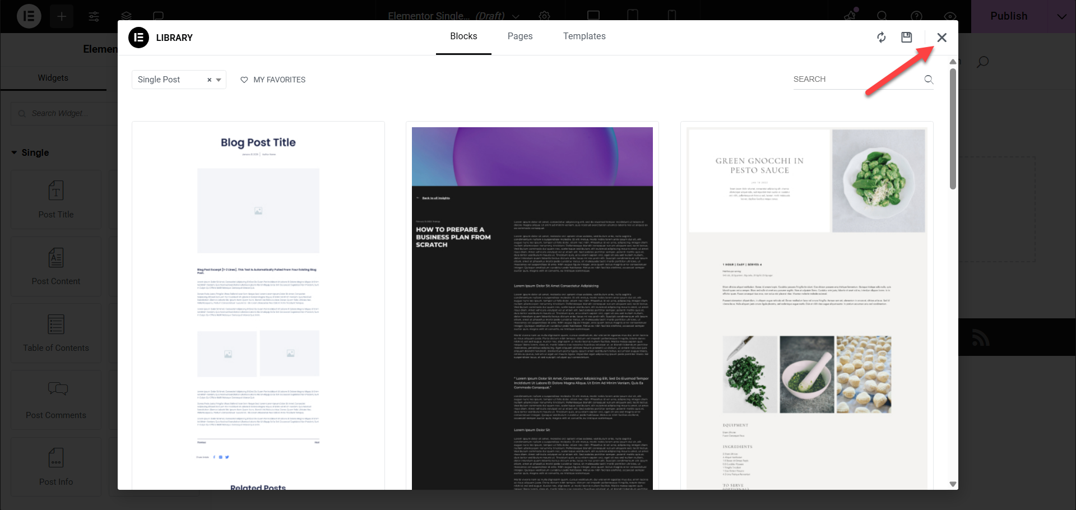Select the Post Comments widget
The width and height of the screenshot is (1076, 510).
(56, 400)
